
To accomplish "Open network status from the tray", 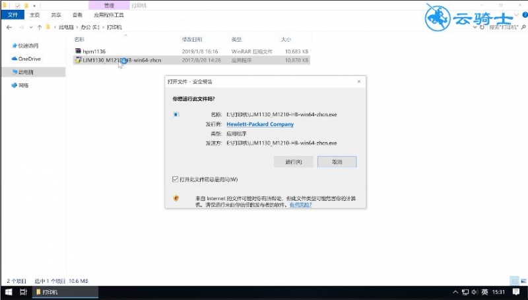I will point(465,292).
